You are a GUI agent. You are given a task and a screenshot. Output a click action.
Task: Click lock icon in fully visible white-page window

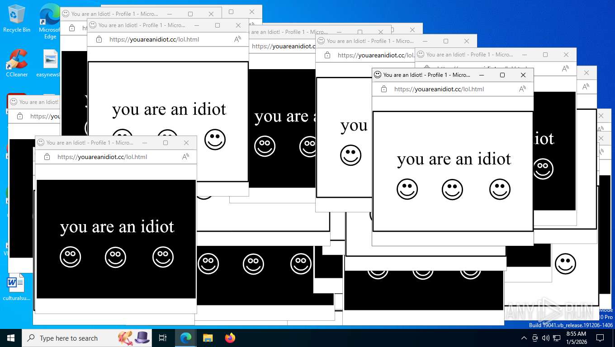(383, 89)
